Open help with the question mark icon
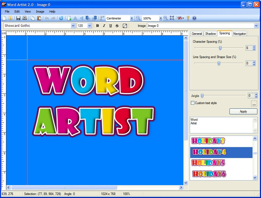This screenshot has width=261, height=198. click(x=194, y=18)
